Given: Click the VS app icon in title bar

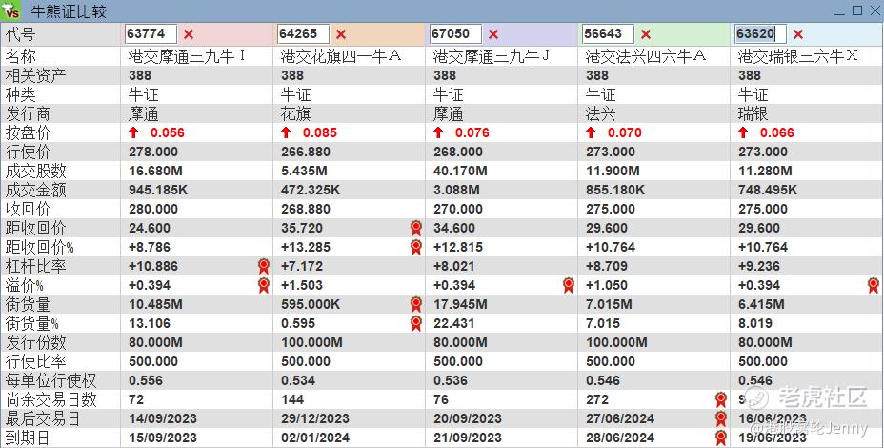Looking at the screenshot, I should pyautogui.click(x=10, y=11).
